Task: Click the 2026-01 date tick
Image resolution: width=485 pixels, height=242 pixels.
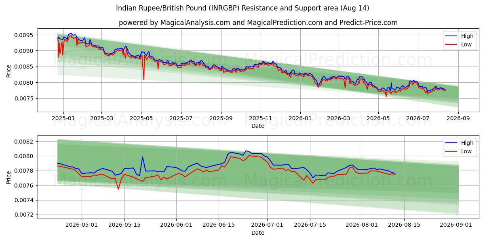Action: coord(300,118)
